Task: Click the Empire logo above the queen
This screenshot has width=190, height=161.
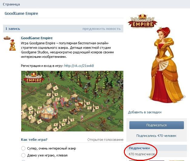Action: 142,21
